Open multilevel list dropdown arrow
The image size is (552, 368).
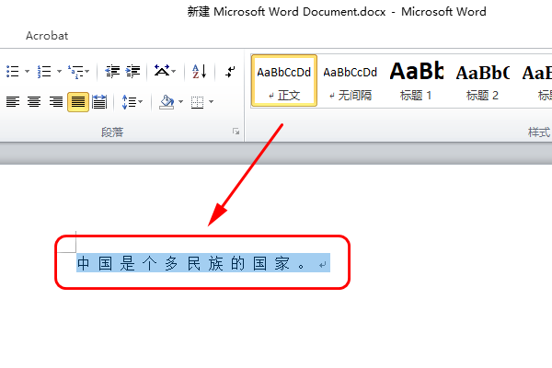tap(87, 72)
